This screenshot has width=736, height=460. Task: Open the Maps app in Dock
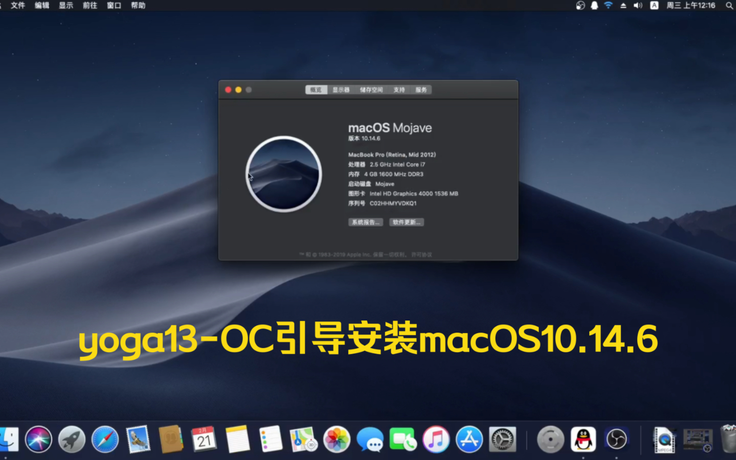303,439
